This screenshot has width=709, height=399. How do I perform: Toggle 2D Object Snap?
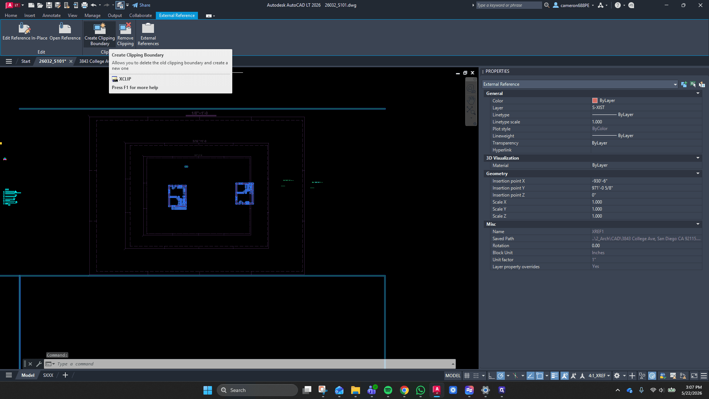pyautogui.click(x=540, y=376)
